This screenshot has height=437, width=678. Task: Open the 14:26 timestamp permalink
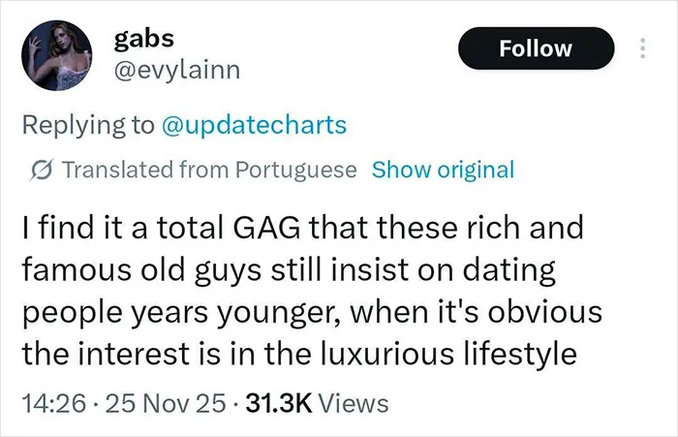[x=53, y=403]
